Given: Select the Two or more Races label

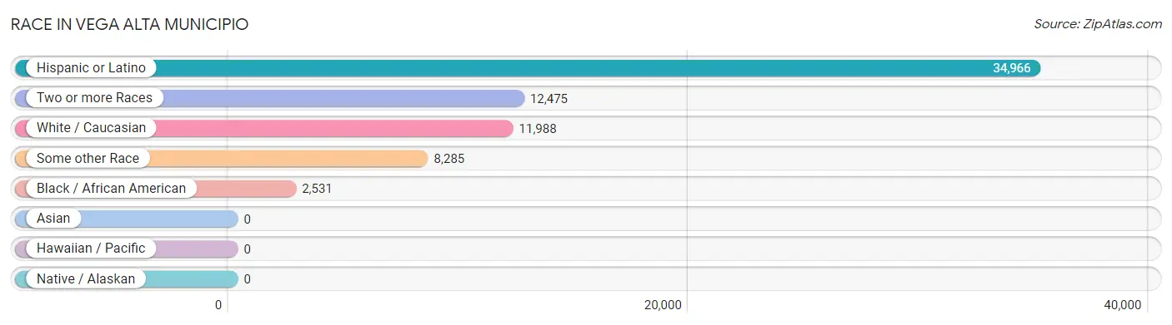Looking at the screenshot, I should tap(94, 98).
